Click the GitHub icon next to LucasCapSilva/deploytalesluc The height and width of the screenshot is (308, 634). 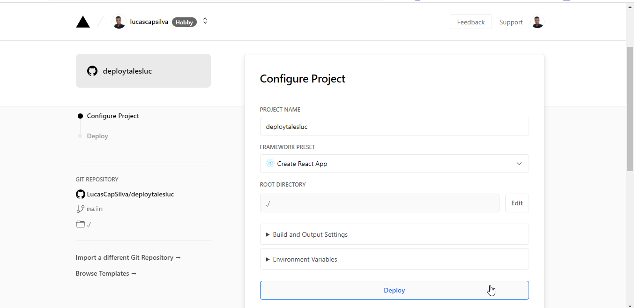tap(81, 194)
